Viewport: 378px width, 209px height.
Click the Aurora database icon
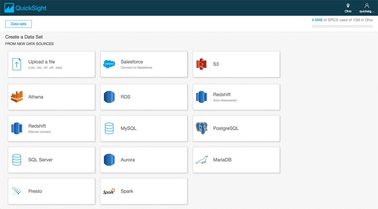(x=109, y=160)
